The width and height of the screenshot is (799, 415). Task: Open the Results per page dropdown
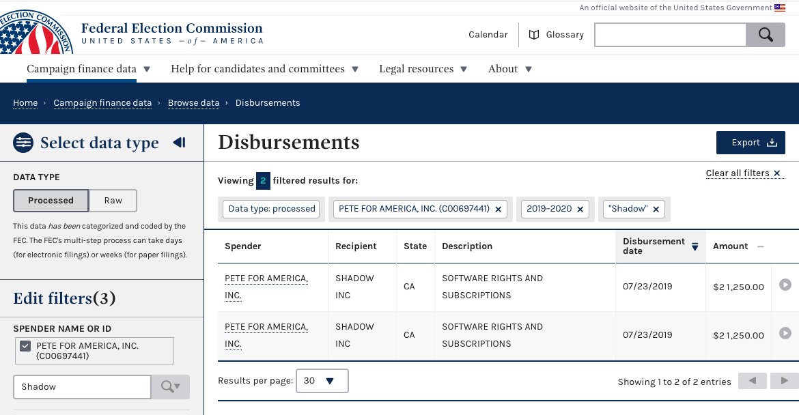[x=322, y=381]
